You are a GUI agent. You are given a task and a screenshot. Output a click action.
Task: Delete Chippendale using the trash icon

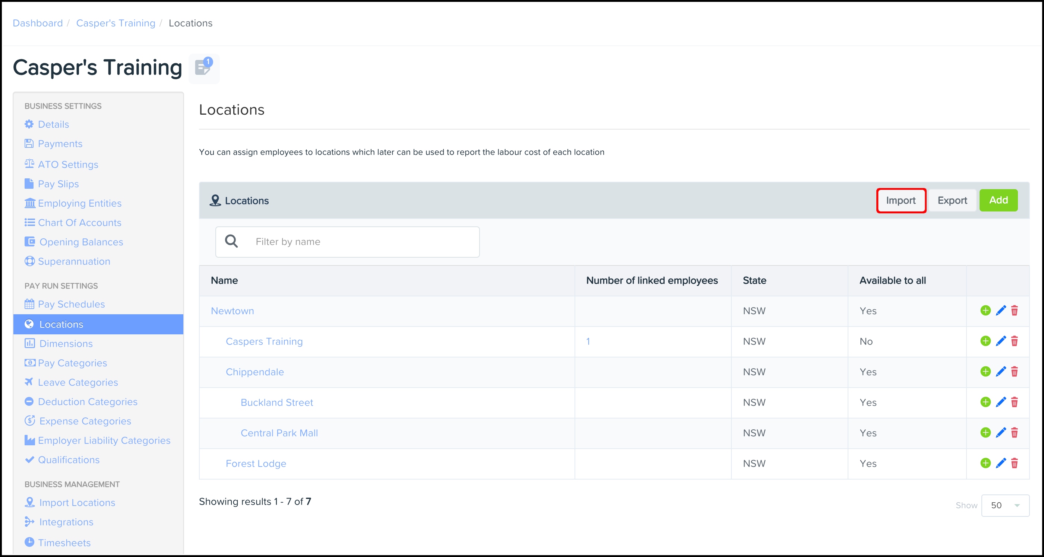coord(1015,372)
